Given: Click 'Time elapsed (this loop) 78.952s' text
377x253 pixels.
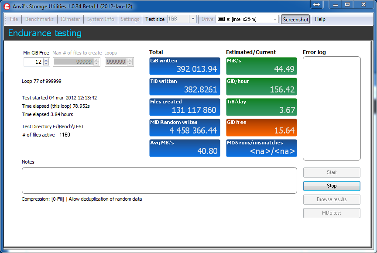Looking at the screenshot, I should point(56,106).
